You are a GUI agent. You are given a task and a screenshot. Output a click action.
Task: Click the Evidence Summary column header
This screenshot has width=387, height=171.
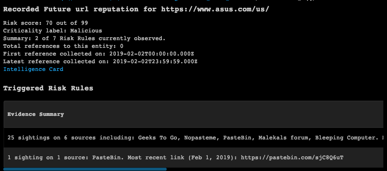tap(35, 114)
